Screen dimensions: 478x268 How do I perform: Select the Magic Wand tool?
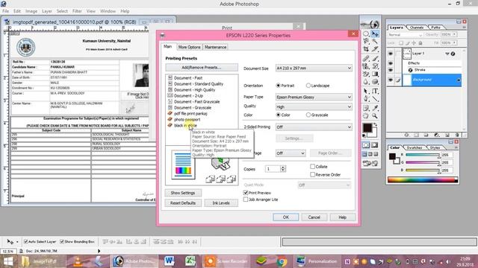375,42
